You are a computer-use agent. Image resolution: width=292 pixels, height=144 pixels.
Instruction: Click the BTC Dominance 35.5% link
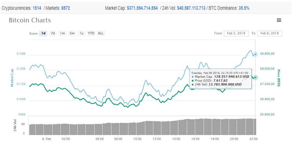coord(244,8)
